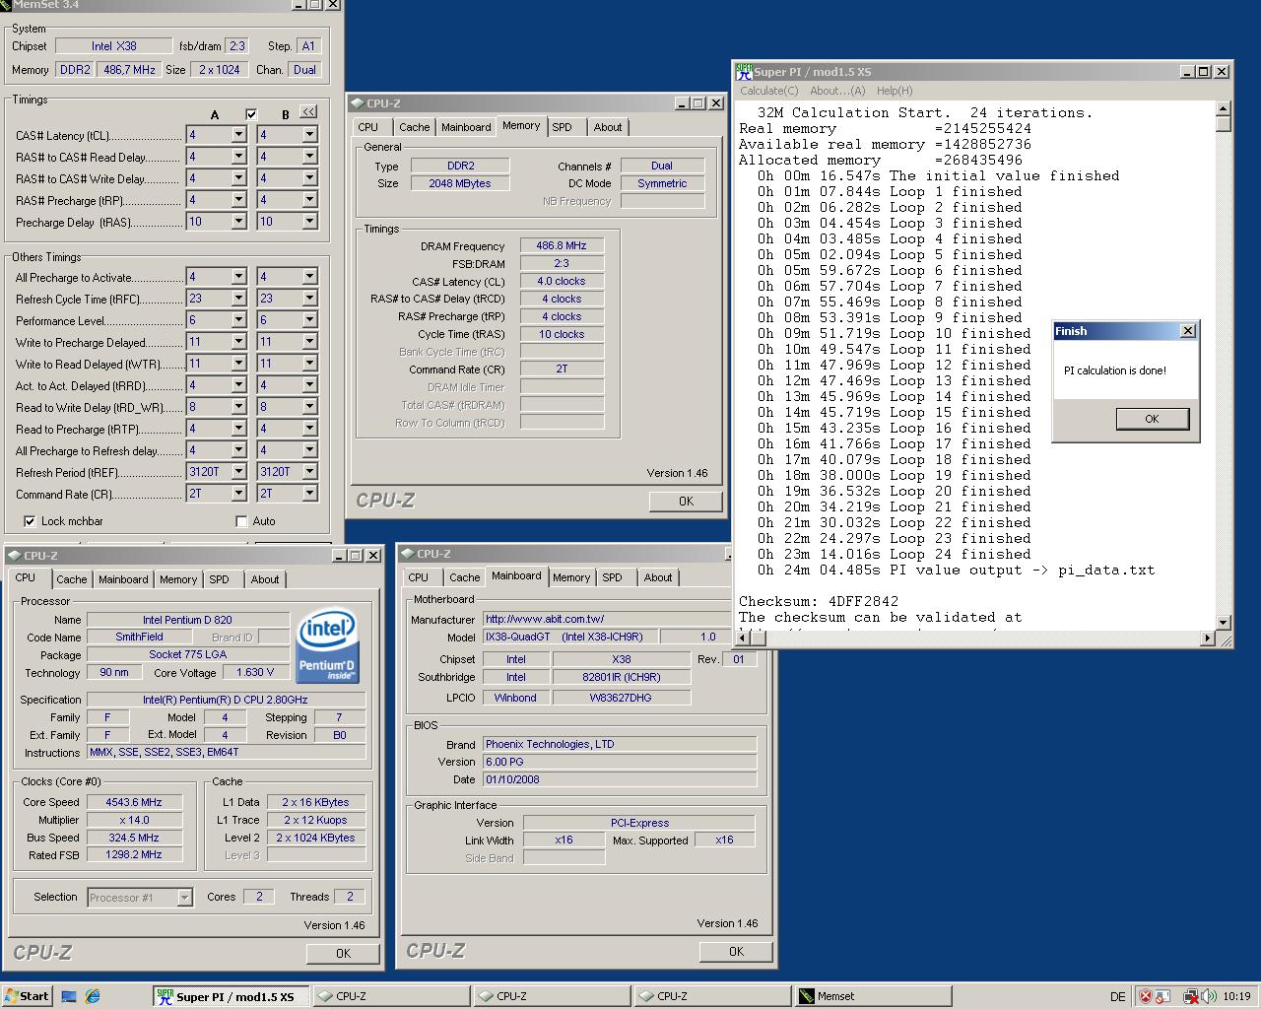Screen dimensions: 1261x1009
Task: Open CAS# Latency column A dropdown
Action: coord(238,135)
